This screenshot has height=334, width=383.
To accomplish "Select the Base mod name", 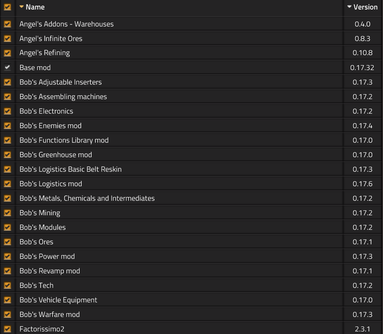I will (x=35, y=68).
